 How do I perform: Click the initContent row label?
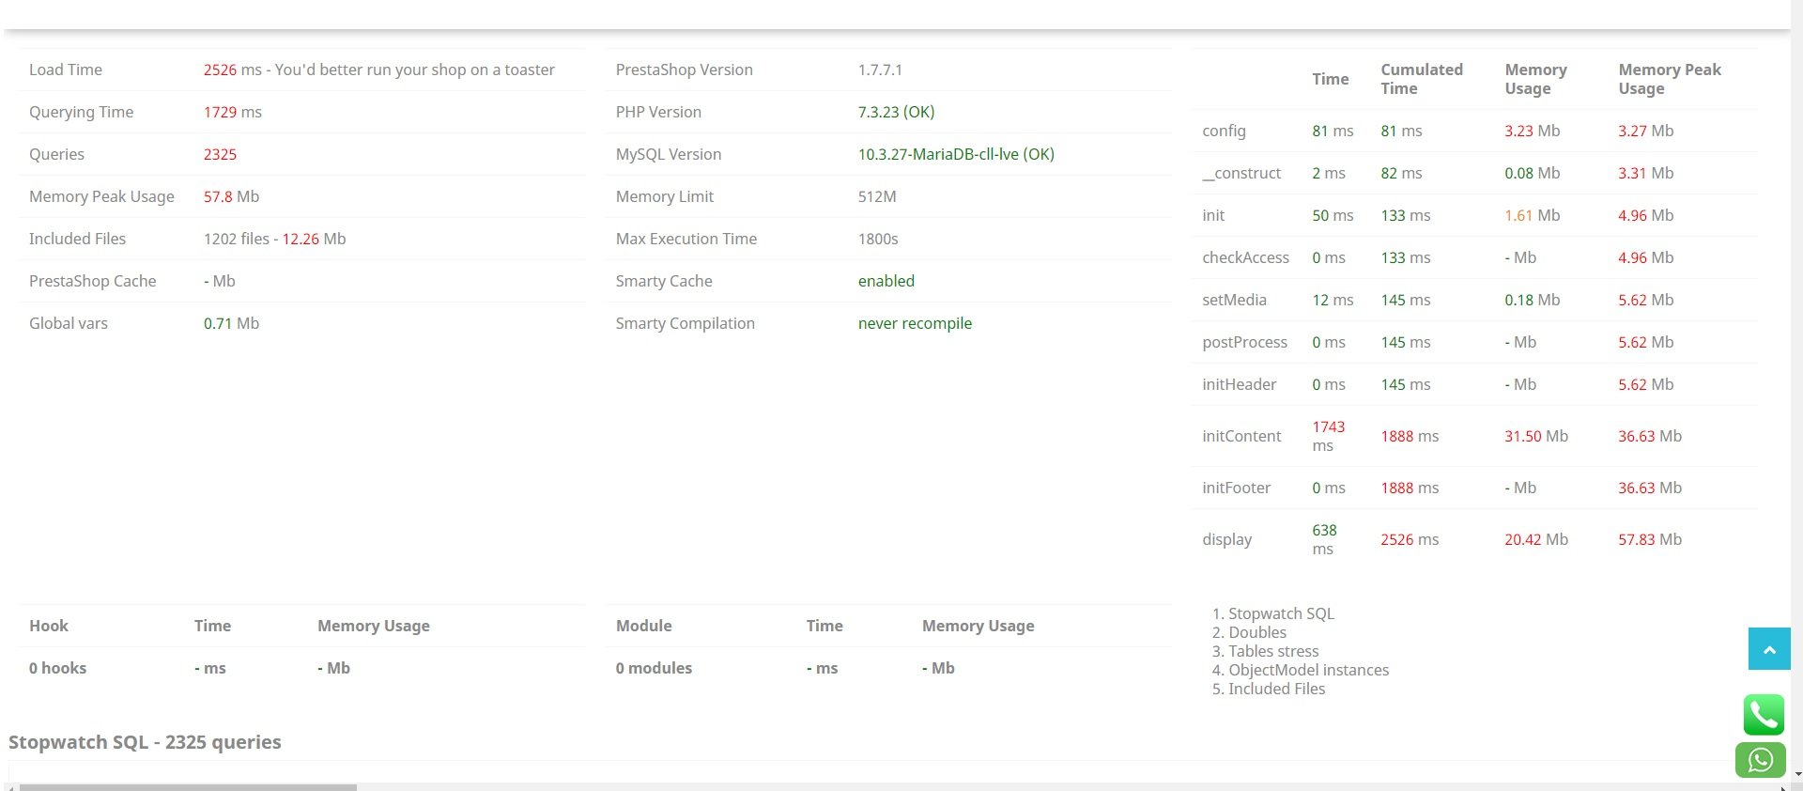coord(1241,436)
